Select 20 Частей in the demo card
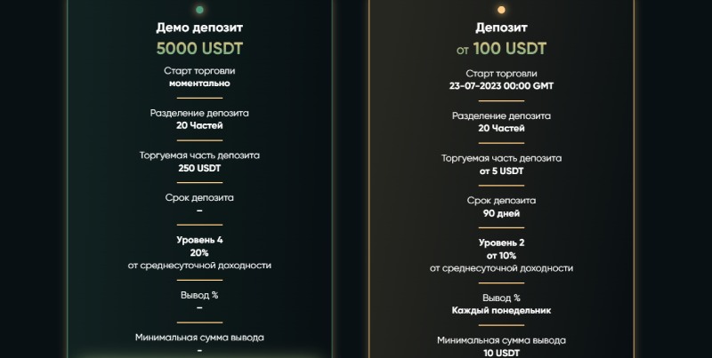The image size is (712, 358). (199, 125)
